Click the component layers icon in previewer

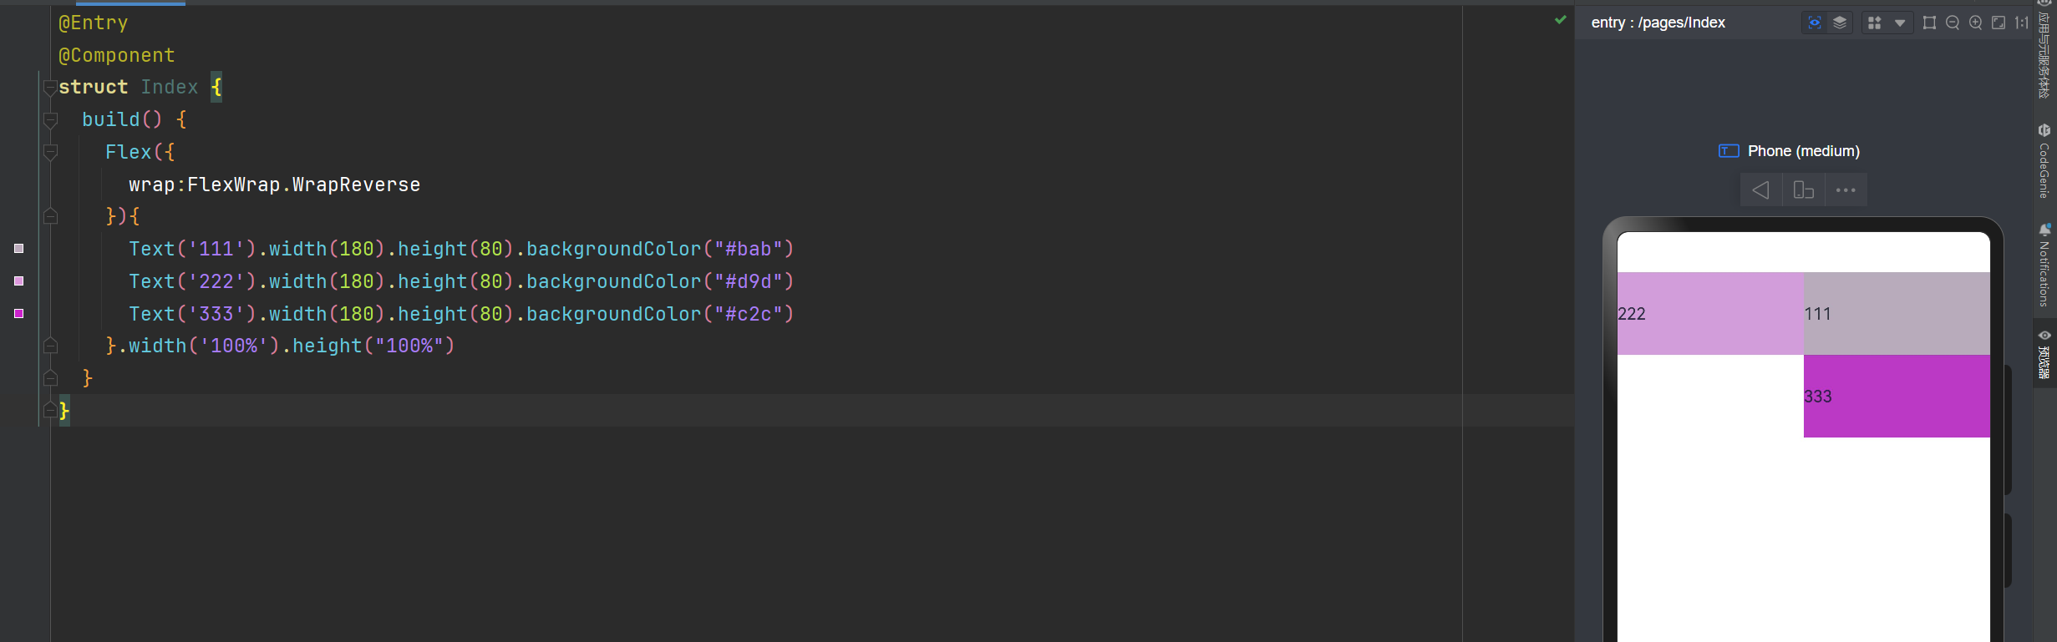click(1840, 23)
